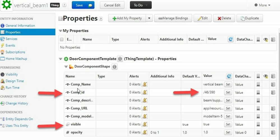Click the alert bell for opacity property
This screenshot has width=280, height=140.
(x=145, y=132)
